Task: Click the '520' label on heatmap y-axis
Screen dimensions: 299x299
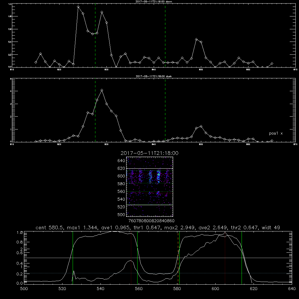Action: tap(121, 207)
